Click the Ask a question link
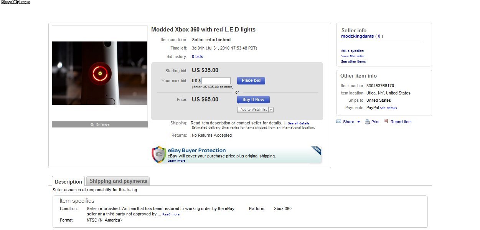The width and height of the screenshot is (480, 230). click(x=352, y=51)
